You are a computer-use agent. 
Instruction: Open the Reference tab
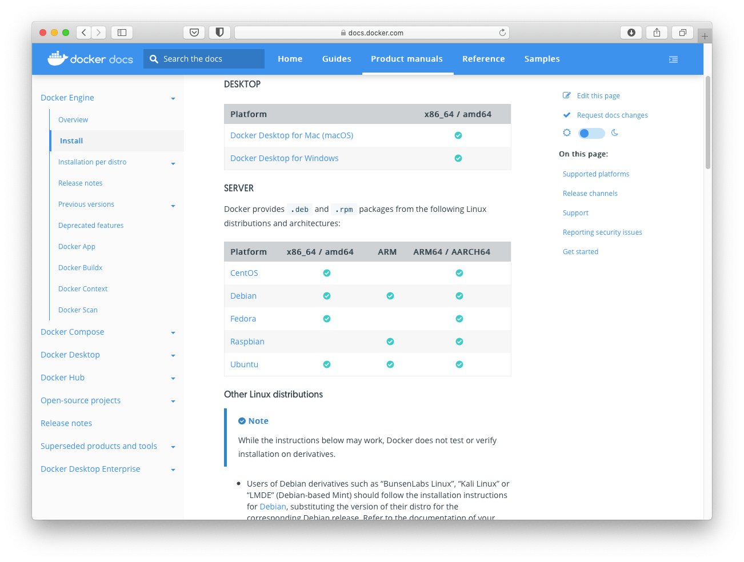[x=483, y=59]
